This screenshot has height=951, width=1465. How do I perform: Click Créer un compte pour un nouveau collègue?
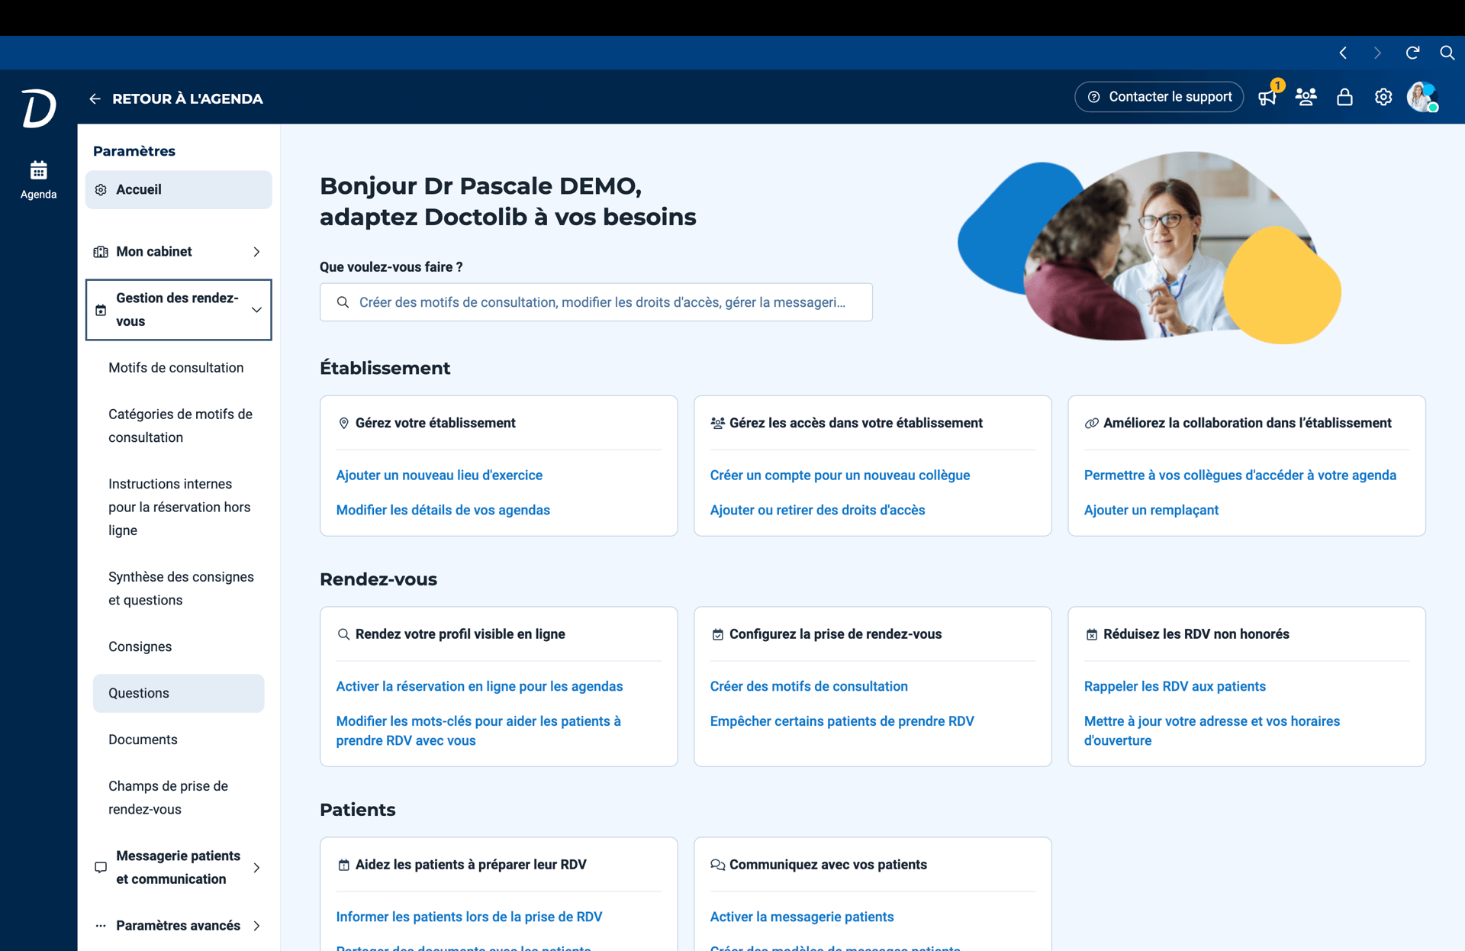tap(840, 475)
